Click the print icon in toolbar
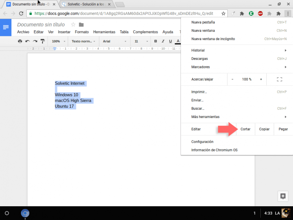This screenshot has width=293, height=220. tap(20, 41)
